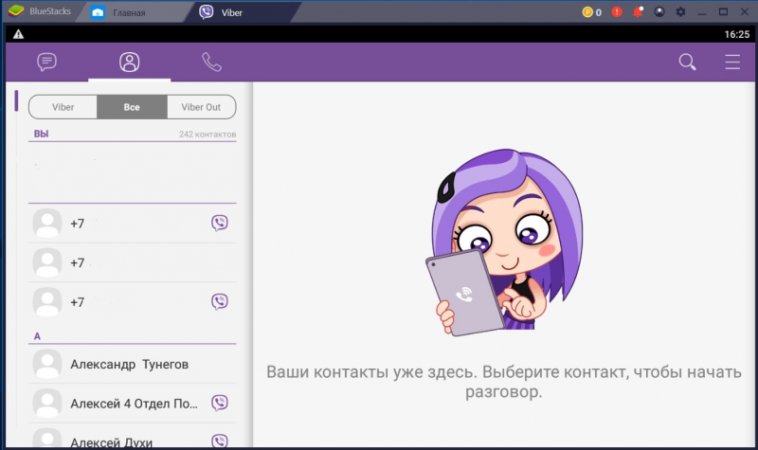This screenshot has width=758, height=450.
Task: Click Viber icon next to first +7 contact
Action: tap(220, 223)
